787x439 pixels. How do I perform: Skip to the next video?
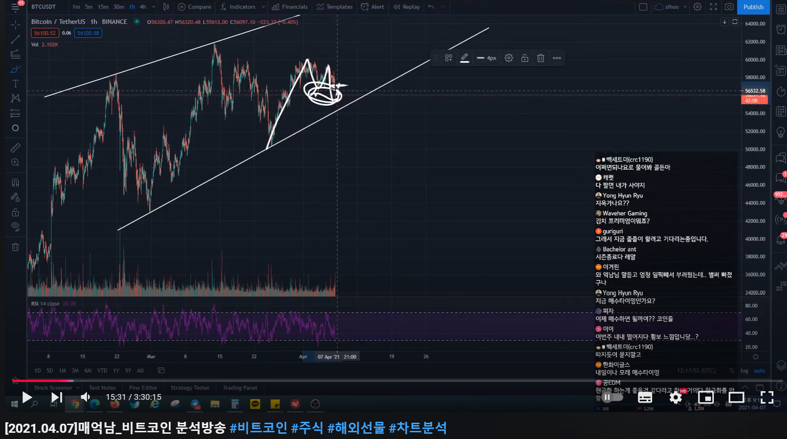tap(56, 397)
